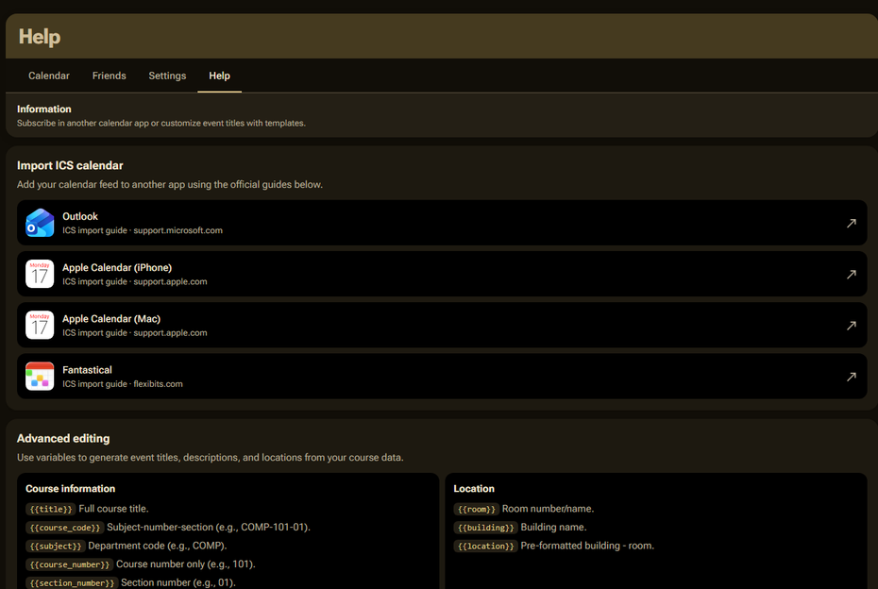Go to the Settings tab
Viewport: 878px width, 589px height.
167,76
